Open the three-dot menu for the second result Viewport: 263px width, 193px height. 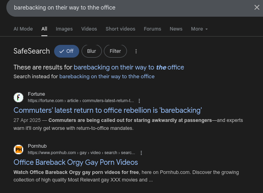coord(141,153)
